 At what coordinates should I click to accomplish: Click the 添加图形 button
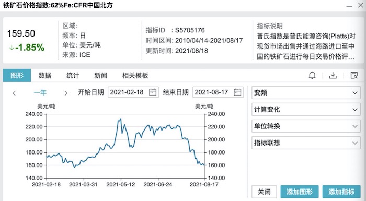pyautogui.click(x=300, y=192)
